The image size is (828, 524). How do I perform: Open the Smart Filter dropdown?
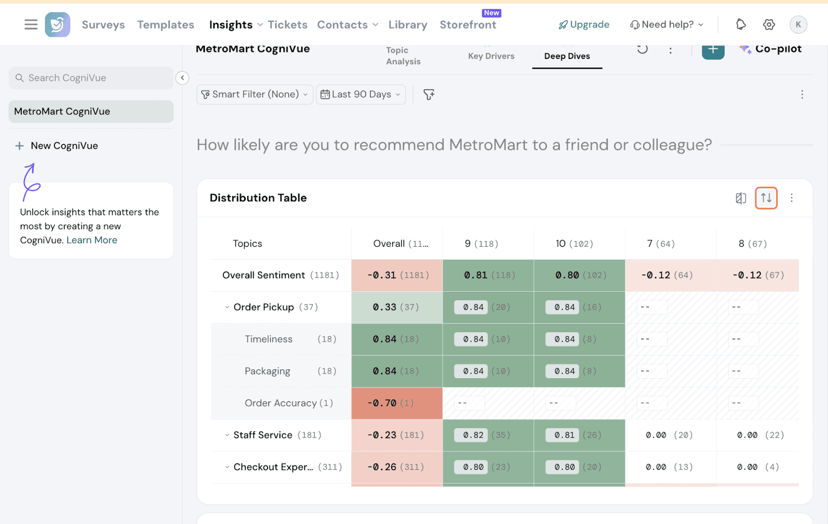[255, 95]
